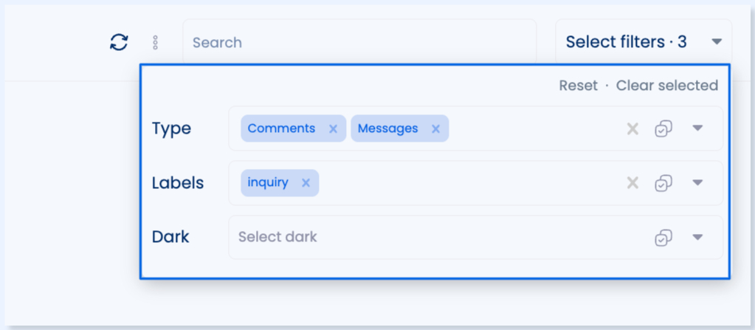
Task: Clear all values in the Labels filter
Action: 632,183
